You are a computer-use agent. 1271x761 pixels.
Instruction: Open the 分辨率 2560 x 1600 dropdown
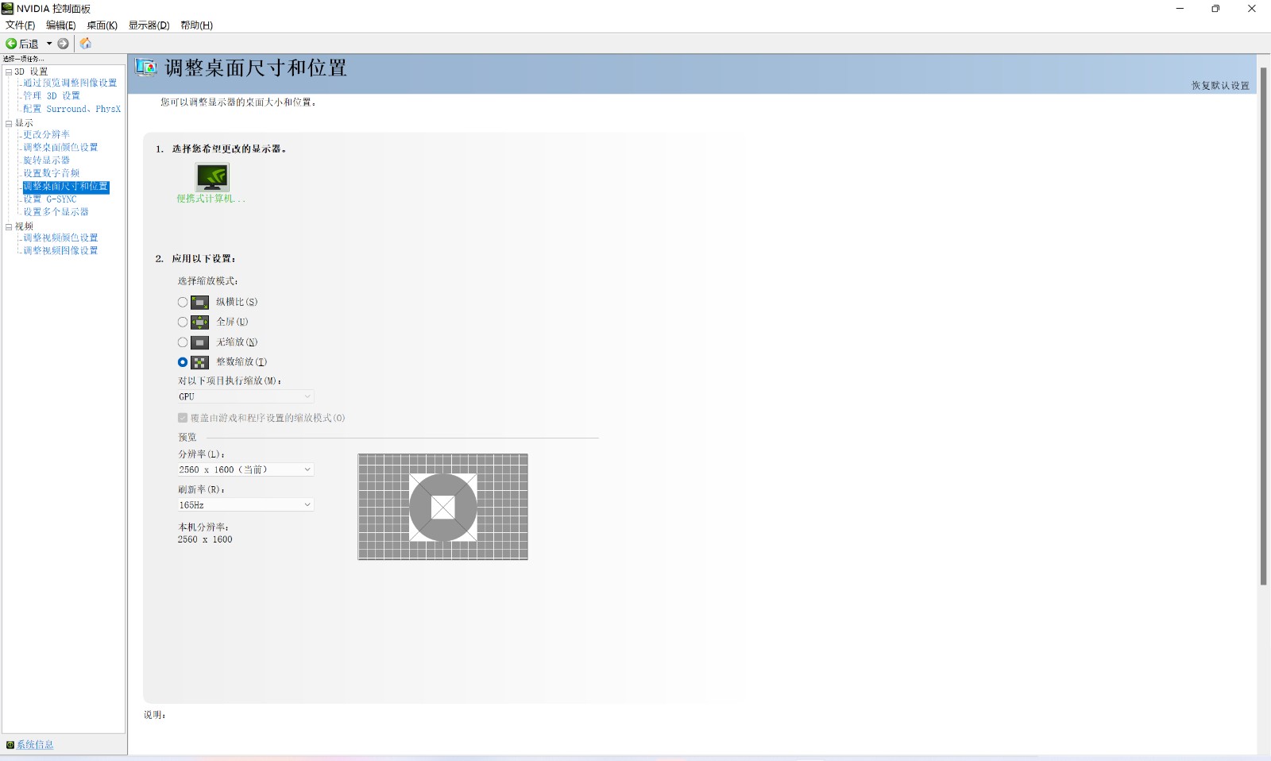pyautogui.click(x=245, y=469)
